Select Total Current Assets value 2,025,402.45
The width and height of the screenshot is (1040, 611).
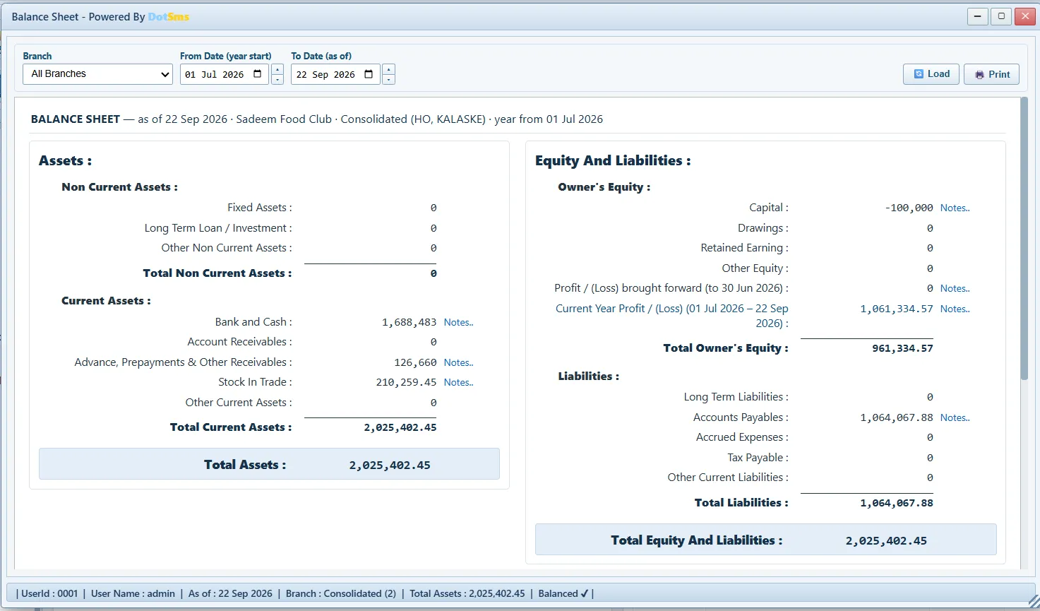pyautogui.click(x=400, y=427)
